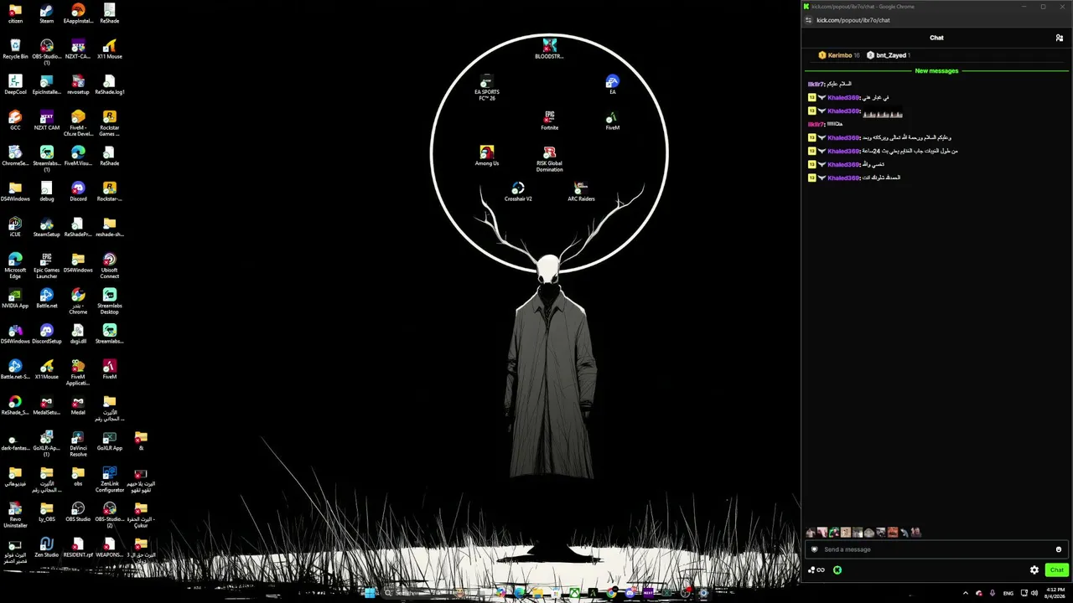The image size is (1073, 603).
Task: Select the Ubisoft Connect shortcut
Action: (x=109, y=265)
